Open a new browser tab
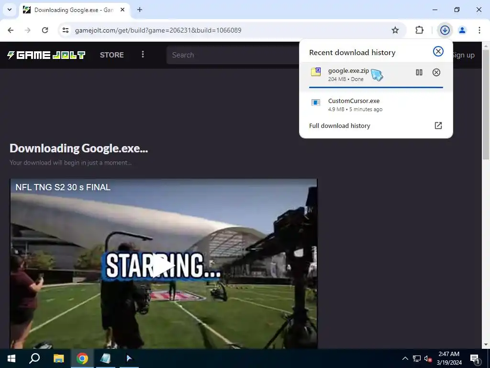 (x=140, y=10)
